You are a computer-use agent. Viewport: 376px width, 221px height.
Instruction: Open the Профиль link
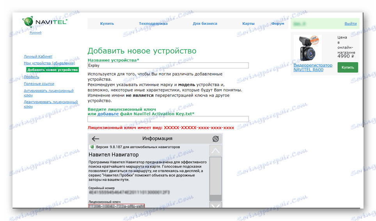[x=32, y=77]
